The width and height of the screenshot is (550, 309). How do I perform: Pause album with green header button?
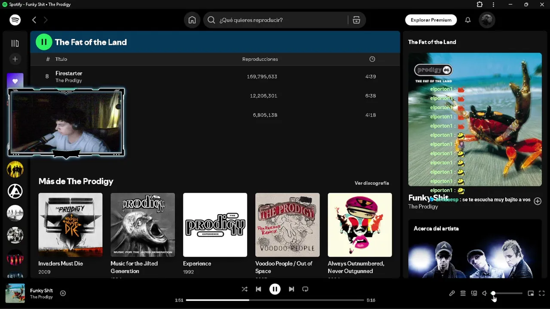(44, 42)
